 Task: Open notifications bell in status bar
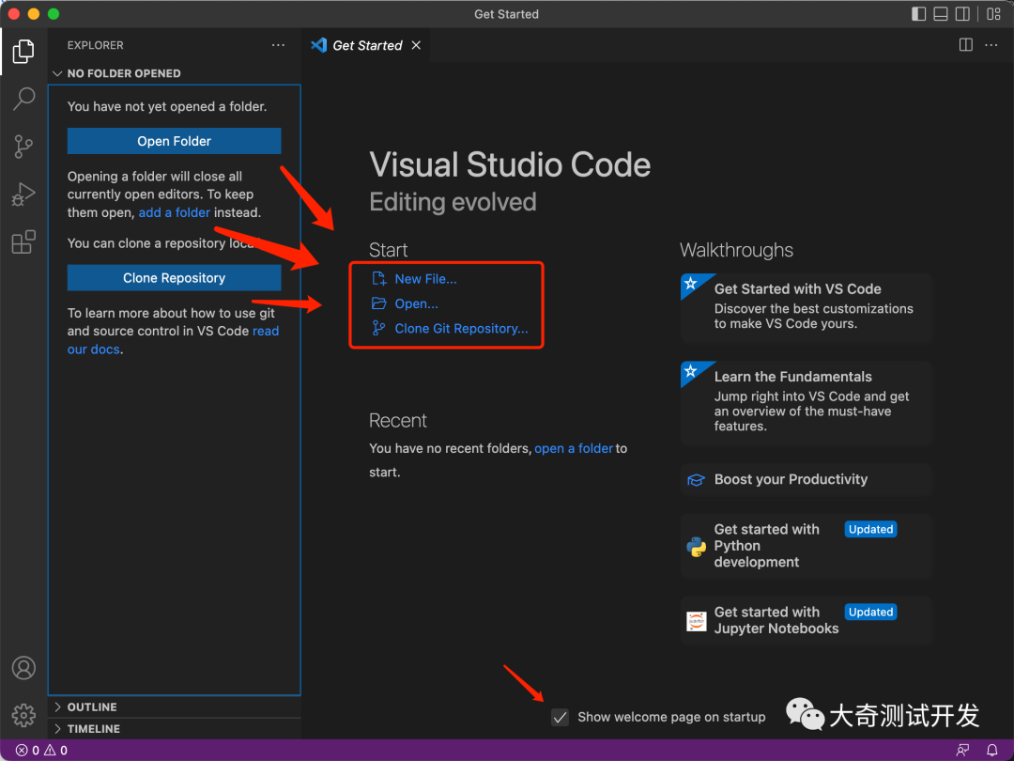992,750
